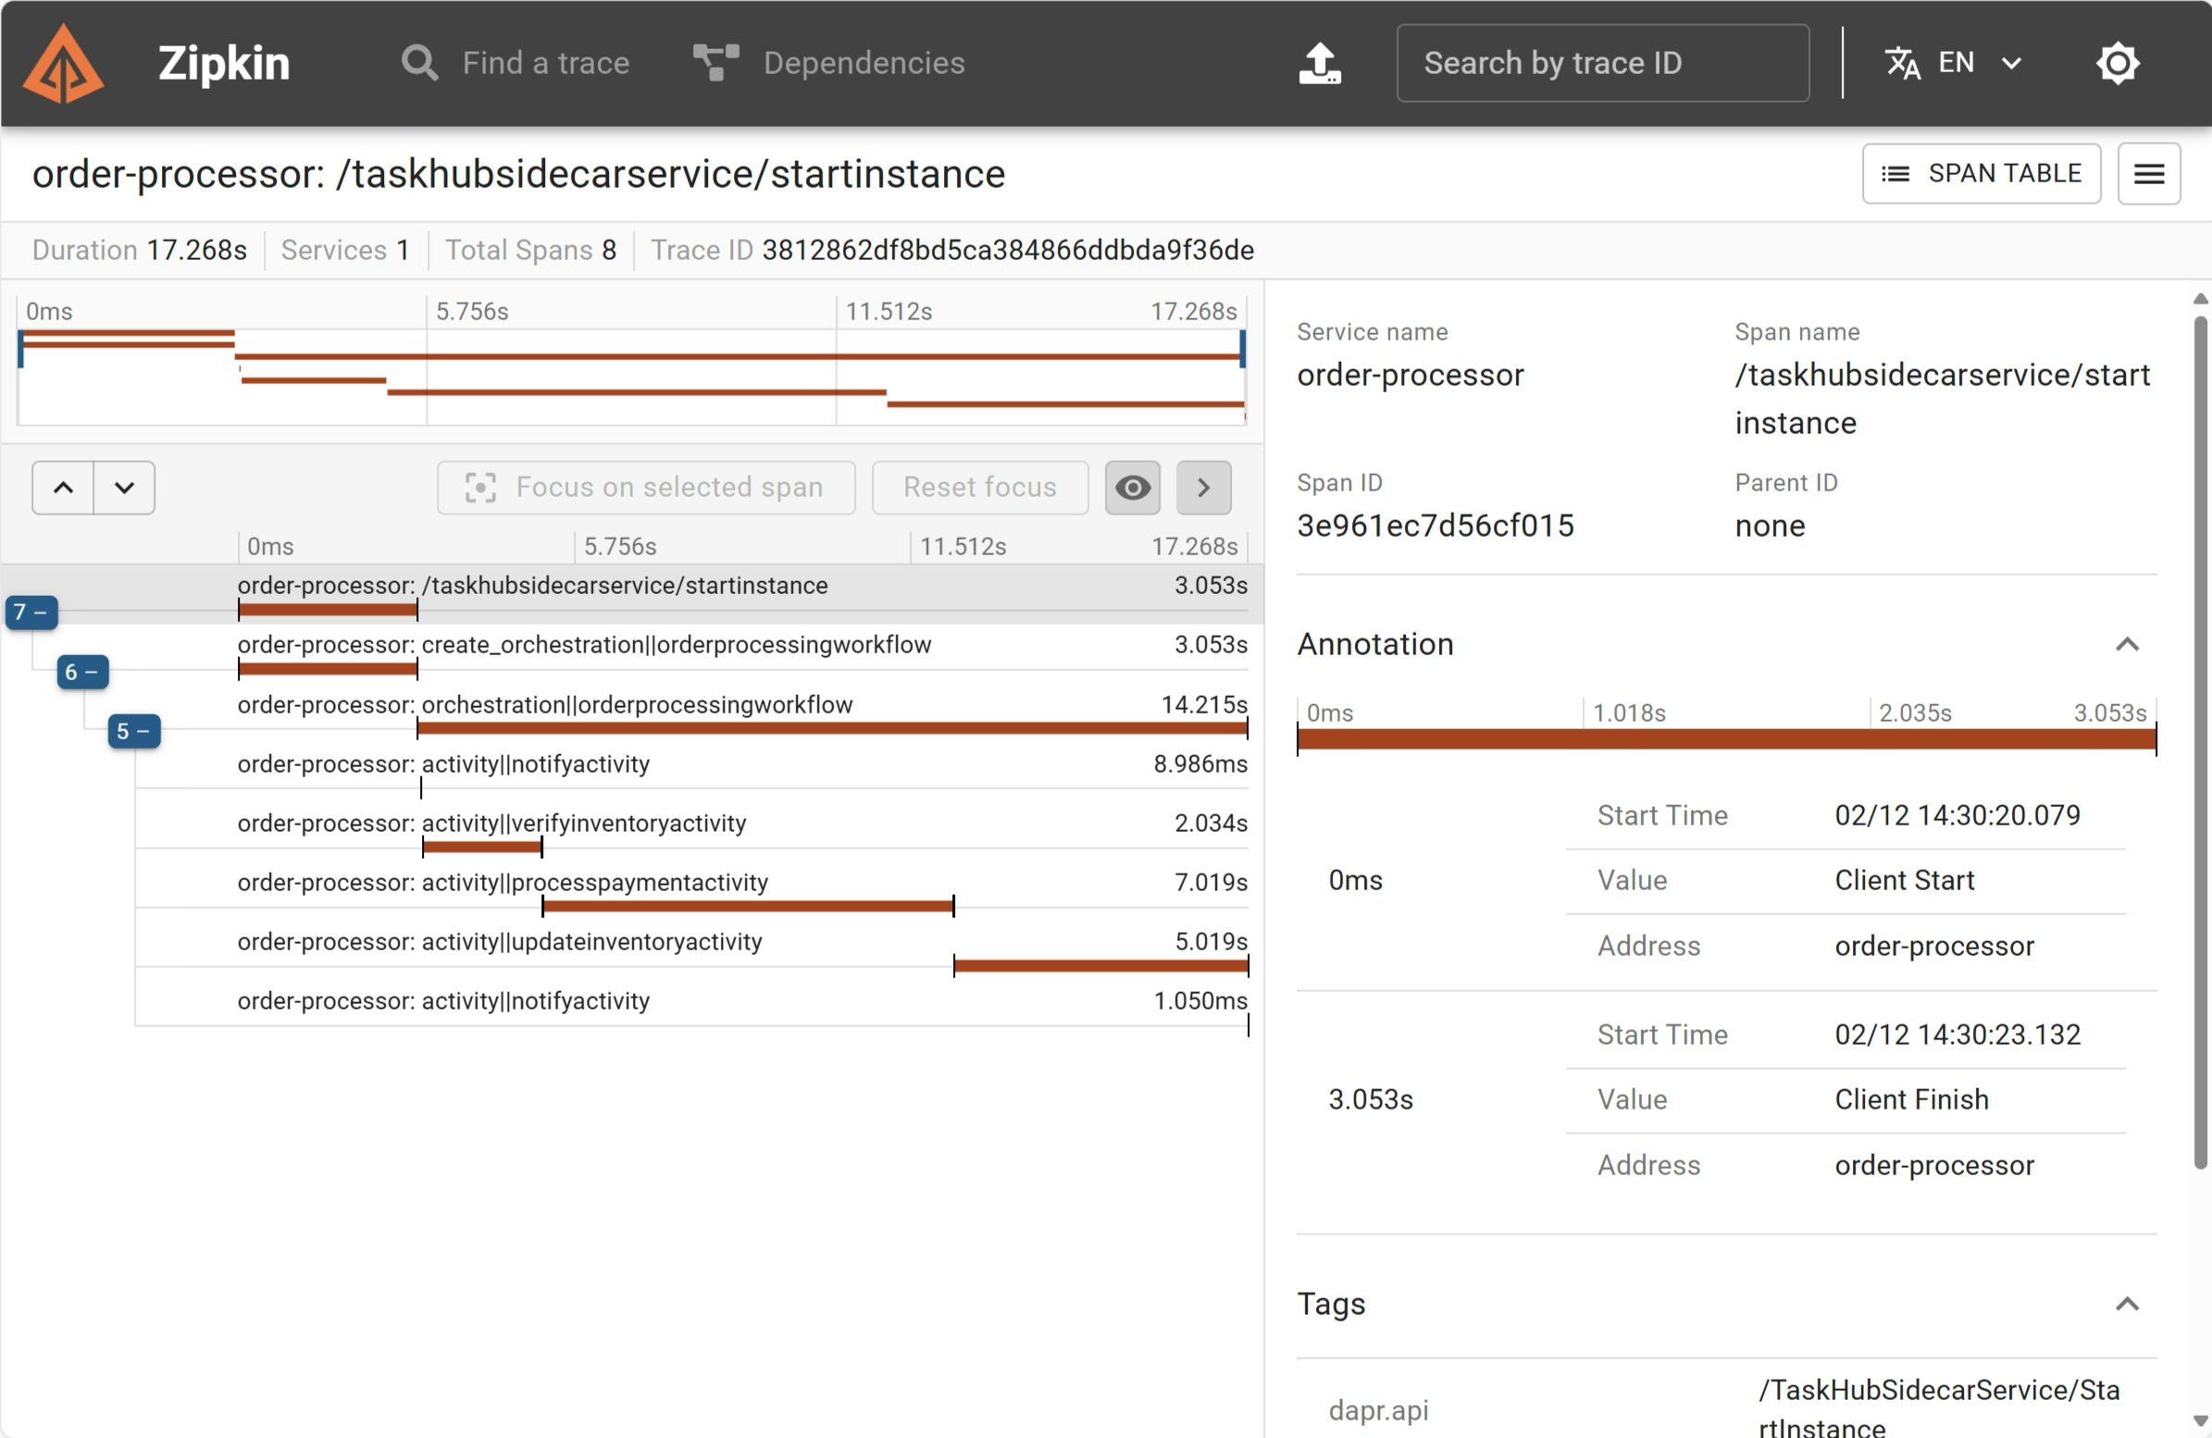
Task: Select next span with down chevron
Action: coord(125,487)
